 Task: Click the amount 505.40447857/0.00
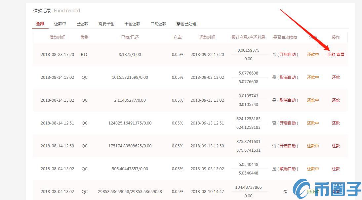coord(130,169)
